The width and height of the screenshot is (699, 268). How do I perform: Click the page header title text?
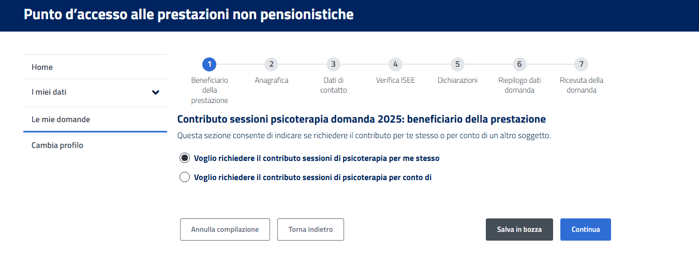click(189, 14)
